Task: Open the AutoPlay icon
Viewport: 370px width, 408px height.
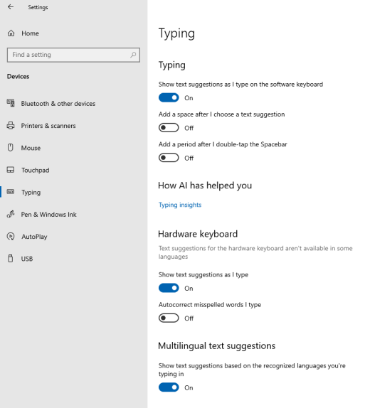Action: (x=11, y=236)
